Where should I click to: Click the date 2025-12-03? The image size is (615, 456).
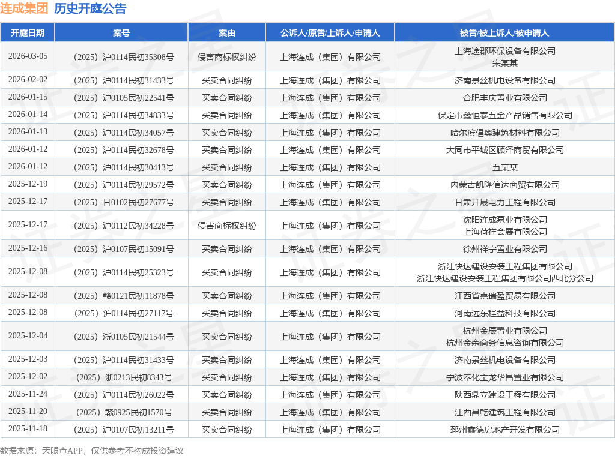click(28, 359)
